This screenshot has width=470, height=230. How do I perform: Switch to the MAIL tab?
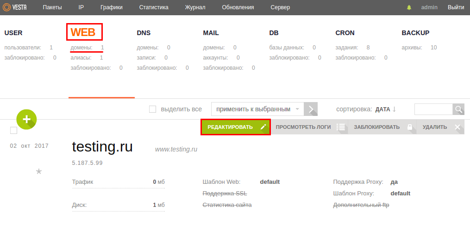211,33
